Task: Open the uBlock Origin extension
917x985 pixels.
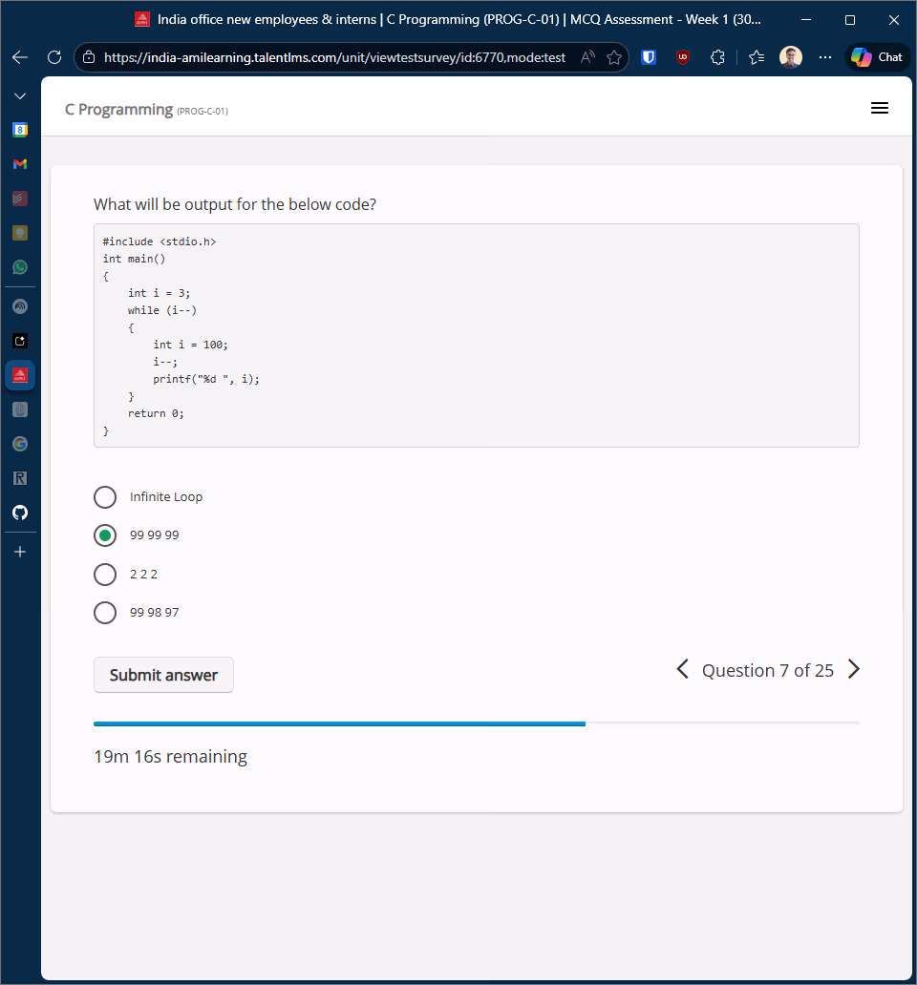Action: coord(683,57)
